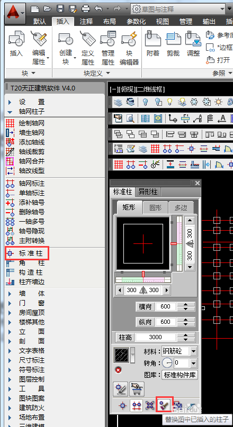Click the 调整 icon in reference panel

pos(193,39)
